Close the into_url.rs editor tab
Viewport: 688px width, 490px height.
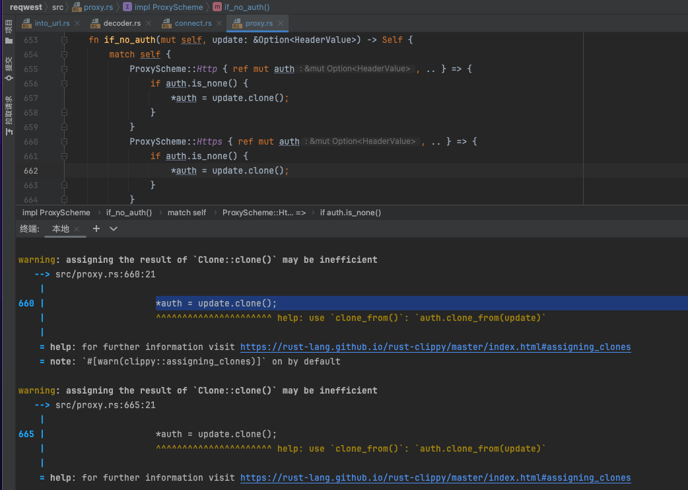(x=77, y=23)
